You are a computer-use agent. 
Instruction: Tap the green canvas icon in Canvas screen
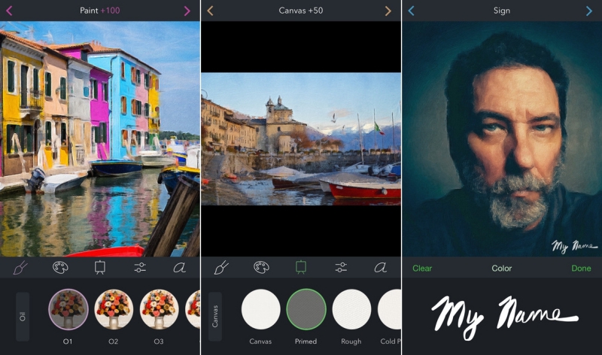[x=301, y=267]
